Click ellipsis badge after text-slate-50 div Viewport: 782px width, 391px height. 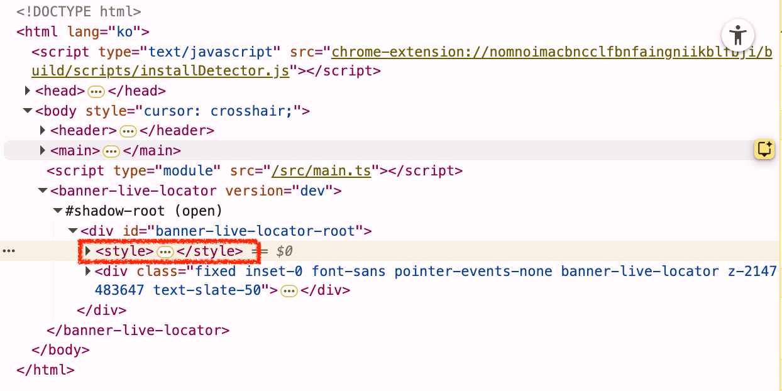(289, 290)
